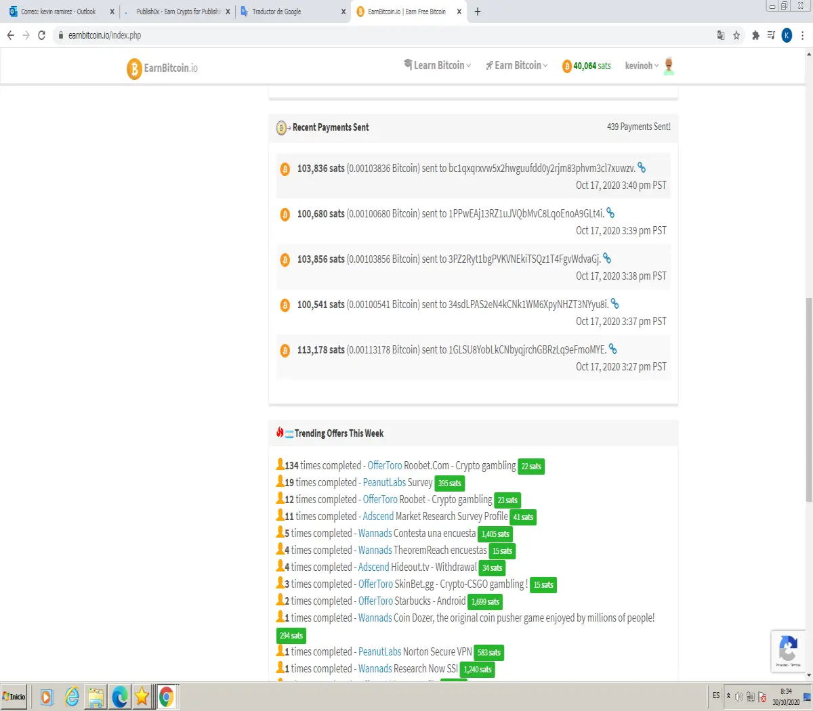
Task: Open the transaction link icon for the 103,856 sats payment
Action: pyautogui.click(x=607, y=258)
